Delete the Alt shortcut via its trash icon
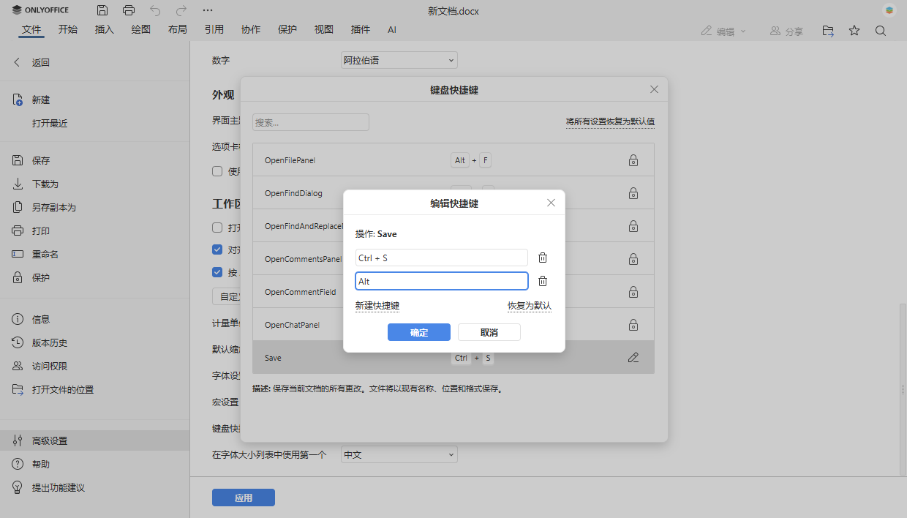This screenshot has width=907, height=518. click(x=542, y=280)
